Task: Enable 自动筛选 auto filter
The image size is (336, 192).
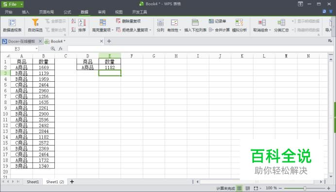Action: pyautogui.click(x=35, y=25)
